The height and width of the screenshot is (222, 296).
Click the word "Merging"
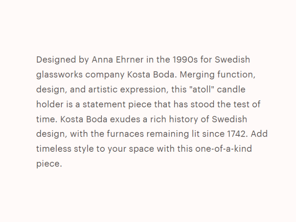point(197,75)
